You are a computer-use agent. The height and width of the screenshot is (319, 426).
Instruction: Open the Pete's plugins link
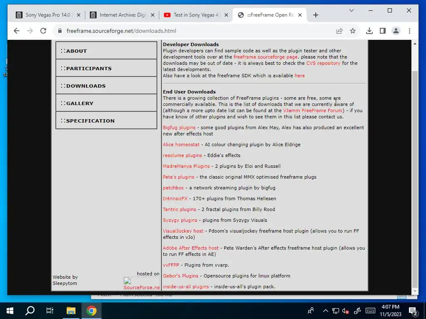point(178,177)
